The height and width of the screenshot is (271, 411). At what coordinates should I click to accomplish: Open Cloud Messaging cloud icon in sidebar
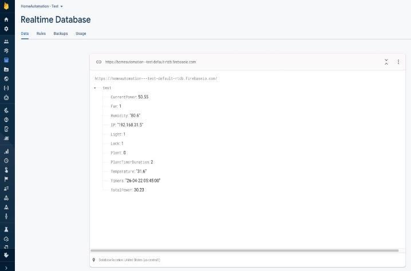tap(6, 239)
